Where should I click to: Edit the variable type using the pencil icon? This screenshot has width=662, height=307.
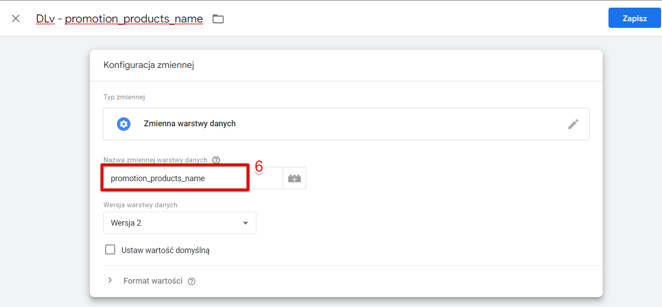573,124
